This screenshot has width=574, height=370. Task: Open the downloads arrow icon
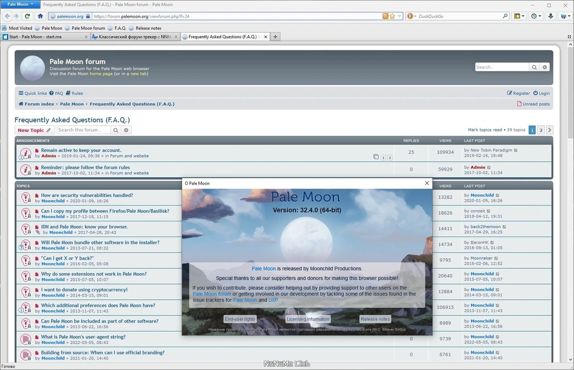pyautogui.click(x=551, y=16)
